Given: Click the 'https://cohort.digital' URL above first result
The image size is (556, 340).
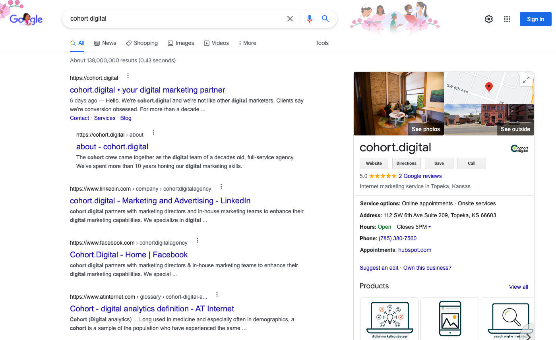Looking at the screenshot, I should click(94, 78).
